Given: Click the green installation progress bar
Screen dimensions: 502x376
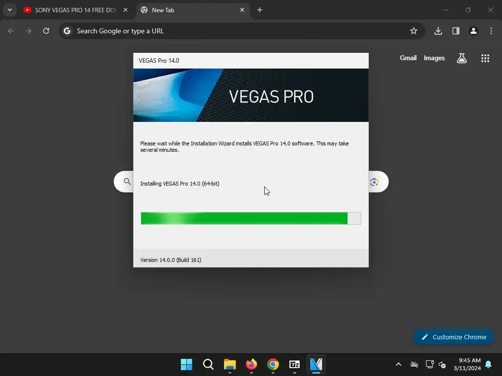Looking at the screenshot, I should click(251, 218).
